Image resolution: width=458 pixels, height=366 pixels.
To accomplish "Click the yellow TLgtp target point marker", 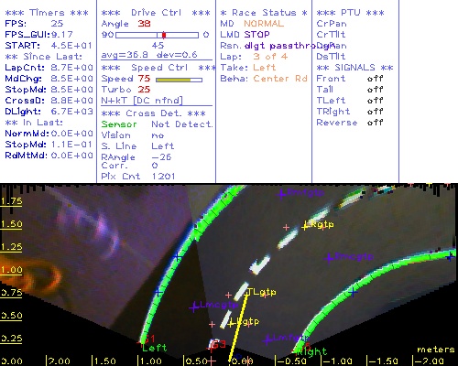I will (x=246, y=294).
